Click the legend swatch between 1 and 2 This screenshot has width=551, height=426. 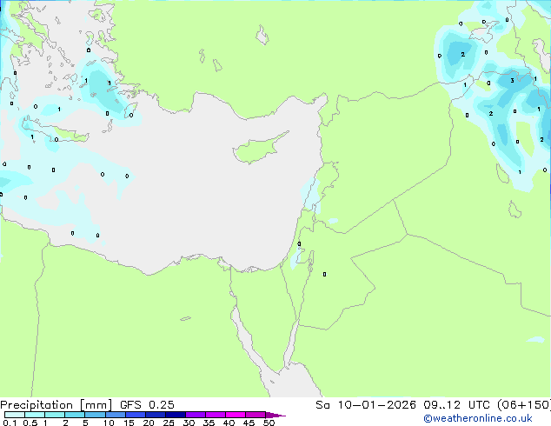tap(55, 415)
